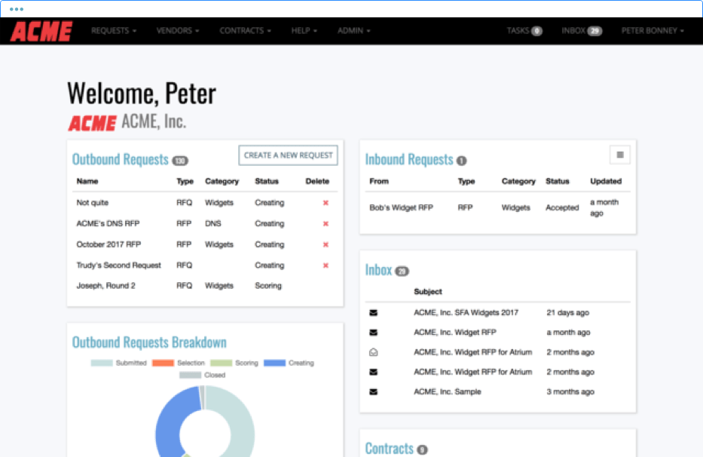Toggle Submitted legend swatch in chart

(102, 363)
